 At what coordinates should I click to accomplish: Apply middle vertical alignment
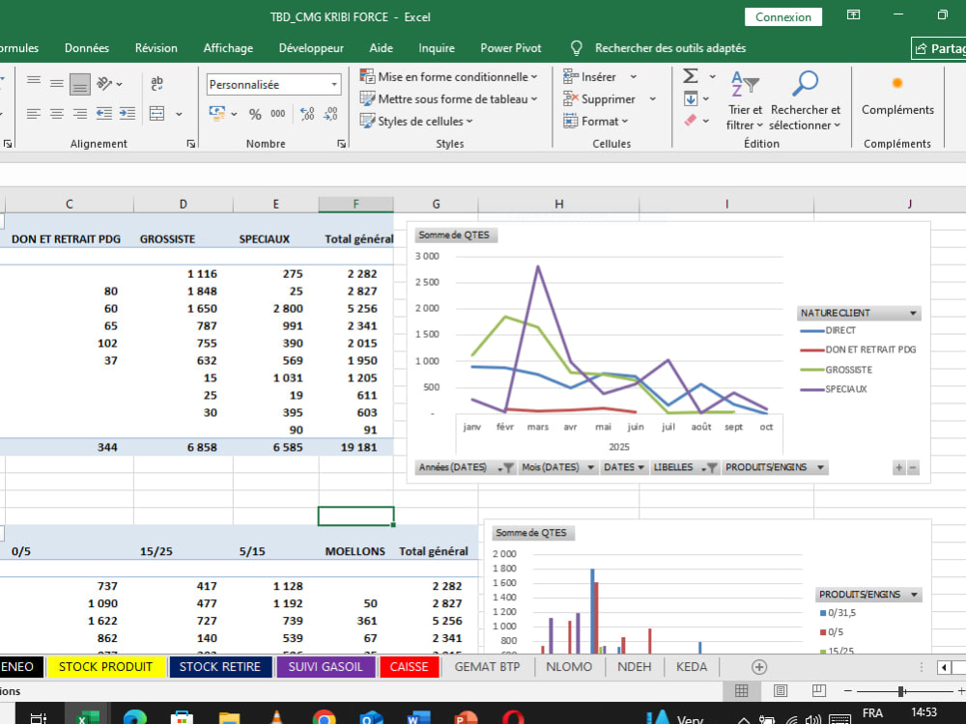[x=57, y=84]
